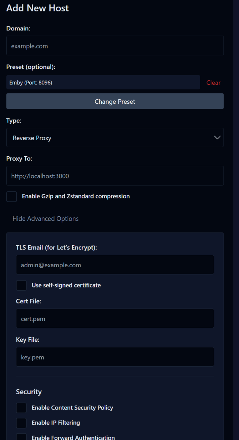Screen dimensions: 239x440
Task: Tick Use self-signed certificate checkbox
Action: 22,285
